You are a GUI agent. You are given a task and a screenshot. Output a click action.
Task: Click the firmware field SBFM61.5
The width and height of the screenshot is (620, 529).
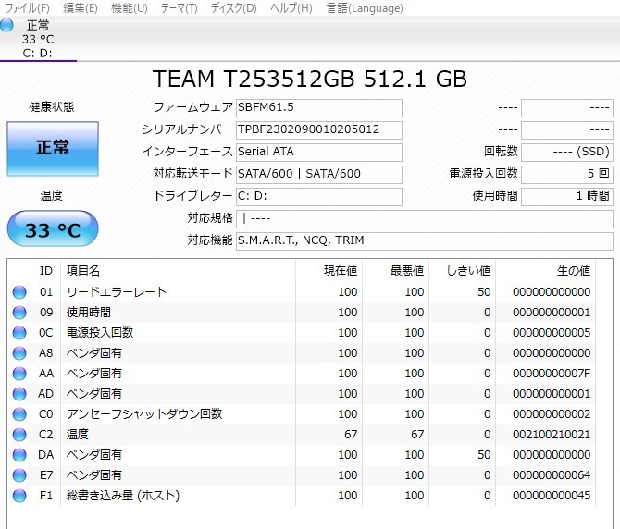click(318, 108)
